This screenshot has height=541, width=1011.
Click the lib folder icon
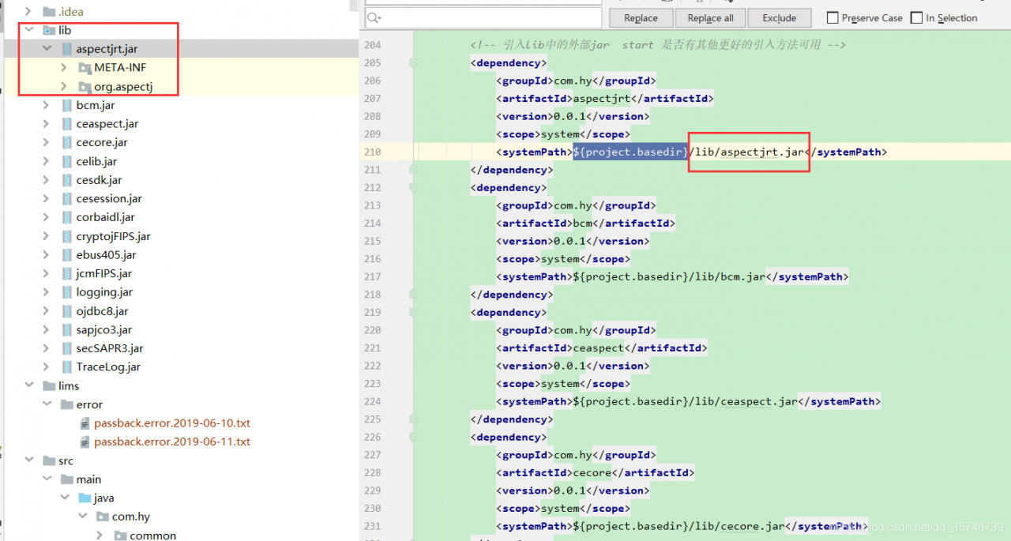tap(49, 30)
